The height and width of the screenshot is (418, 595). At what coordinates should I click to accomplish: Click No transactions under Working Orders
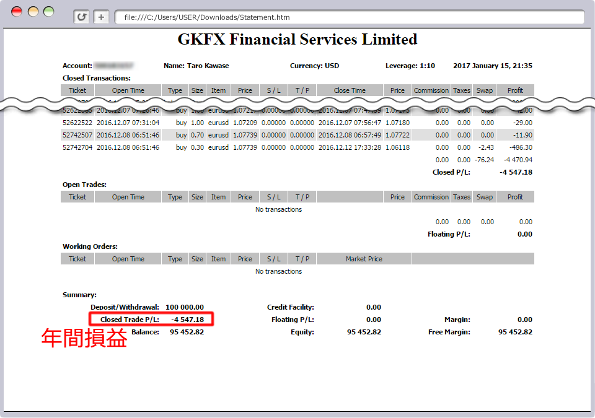pos(278,271)
